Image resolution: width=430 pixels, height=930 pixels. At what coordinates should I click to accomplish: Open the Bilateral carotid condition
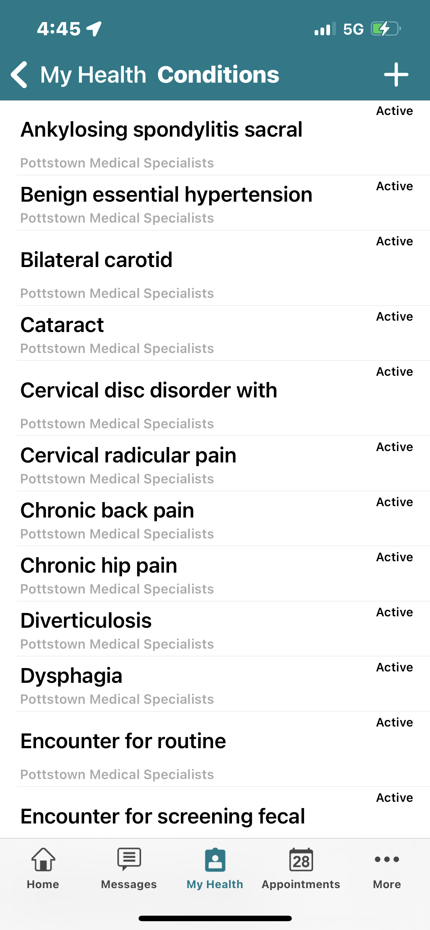pos(96,260)
